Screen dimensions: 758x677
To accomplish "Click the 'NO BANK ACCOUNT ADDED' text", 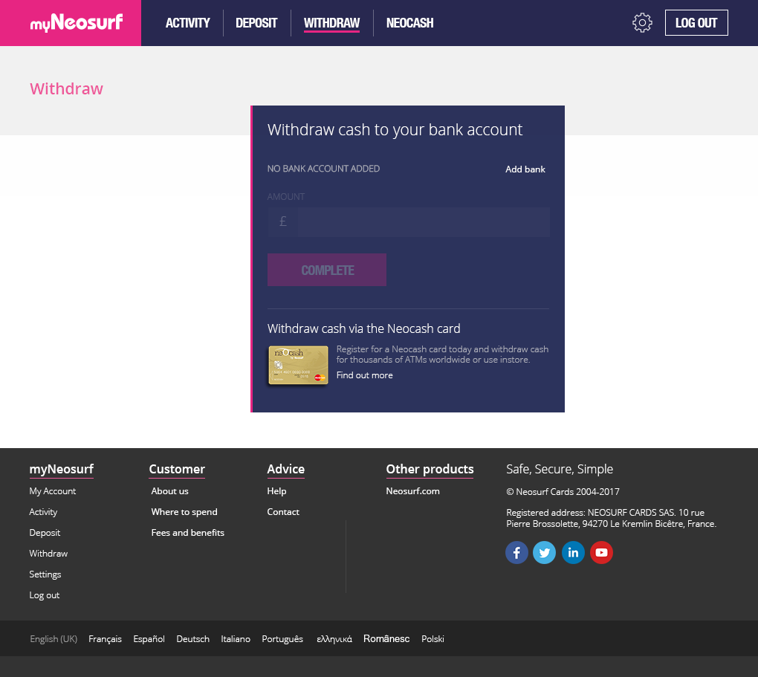I will click(323, 169).
